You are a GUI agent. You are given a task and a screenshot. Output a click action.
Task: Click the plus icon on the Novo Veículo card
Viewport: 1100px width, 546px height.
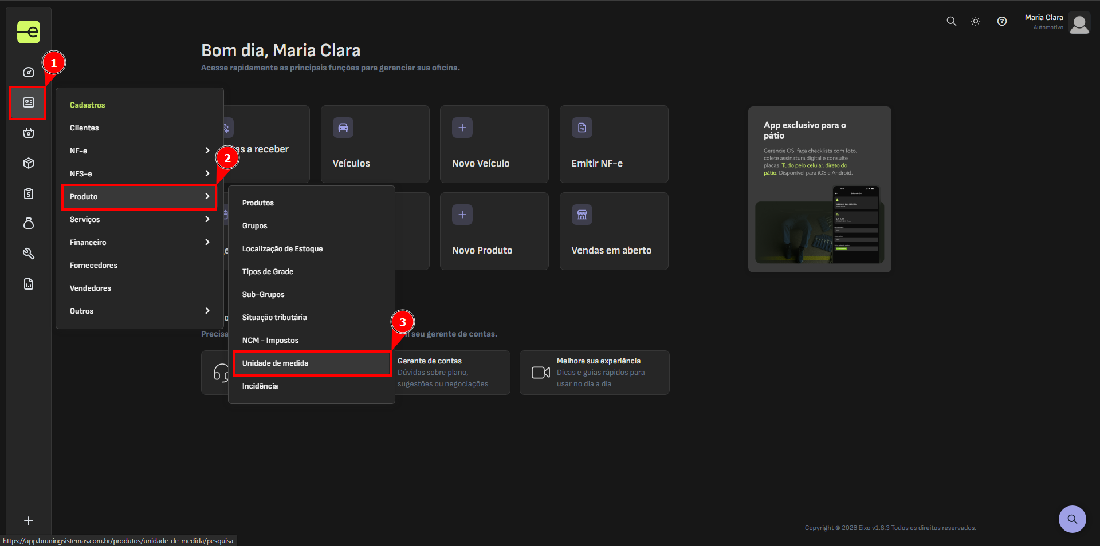tap(462, 128)
